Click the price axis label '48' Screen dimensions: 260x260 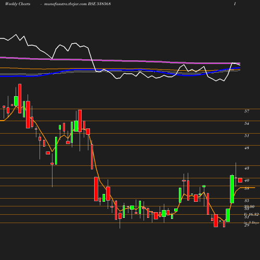pyautogui.click(x=246, y=148)
